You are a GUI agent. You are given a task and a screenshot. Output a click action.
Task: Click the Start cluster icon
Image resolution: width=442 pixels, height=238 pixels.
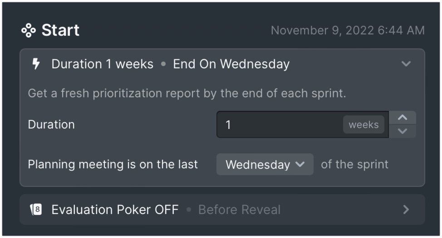click(x=29, y=30)
